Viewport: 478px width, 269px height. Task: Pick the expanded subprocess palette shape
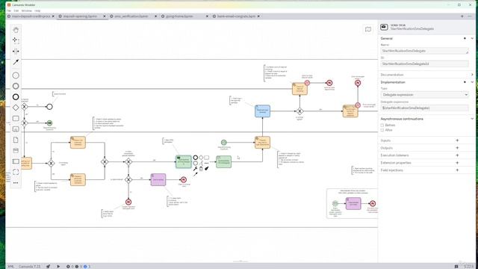(16, 129)
